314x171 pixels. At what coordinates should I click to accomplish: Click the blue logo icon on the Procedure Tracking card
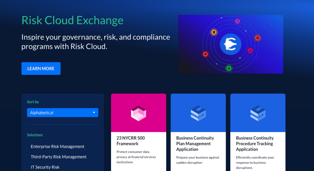pos(258,113)
